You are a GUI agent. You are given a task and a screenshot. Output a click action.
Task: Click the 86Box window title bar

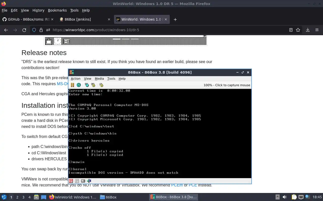point(160,72)
